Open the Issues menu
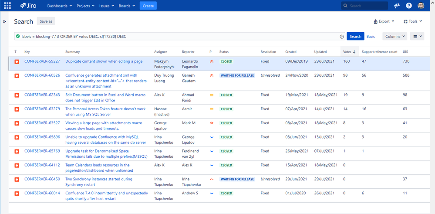Screen dimensions: 435x214 coord(106,6)
